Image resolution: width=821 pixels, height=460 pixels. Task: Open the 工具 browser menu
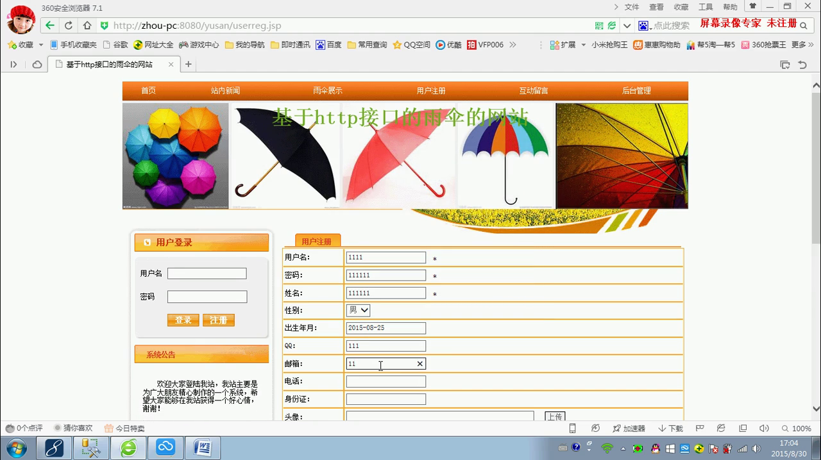(706, 7)
